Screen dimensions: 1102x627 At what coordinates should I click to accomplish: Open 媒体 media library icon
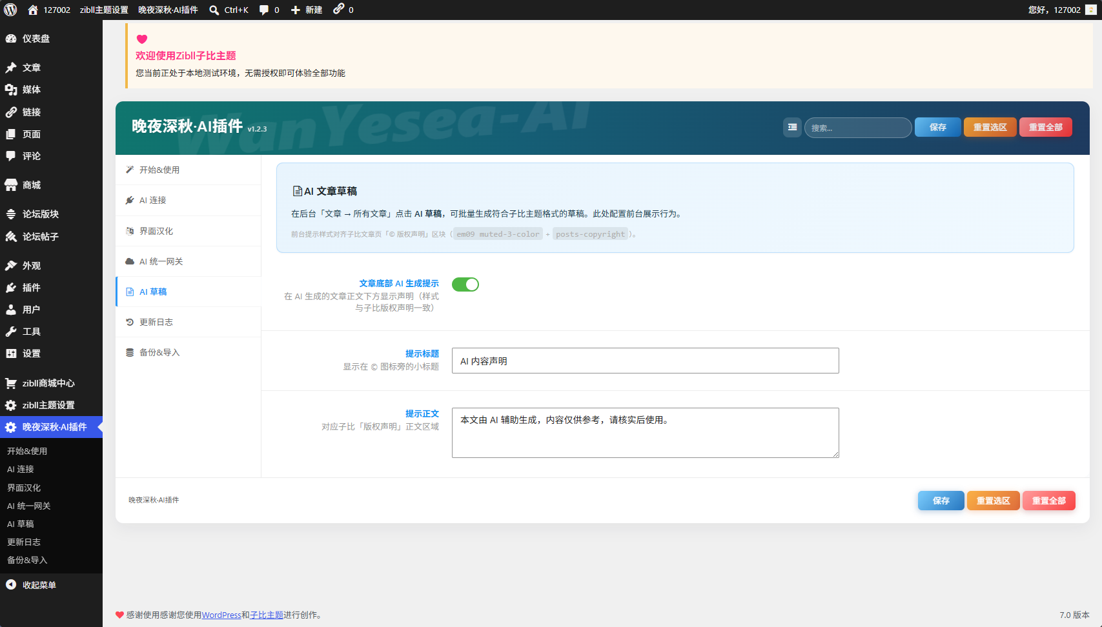[11, 90]
